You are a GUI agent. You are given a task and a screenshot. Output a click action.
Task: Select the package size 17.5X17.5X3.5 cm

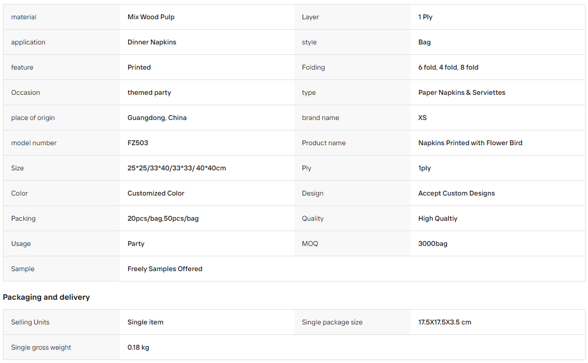[x=445, y=322]
